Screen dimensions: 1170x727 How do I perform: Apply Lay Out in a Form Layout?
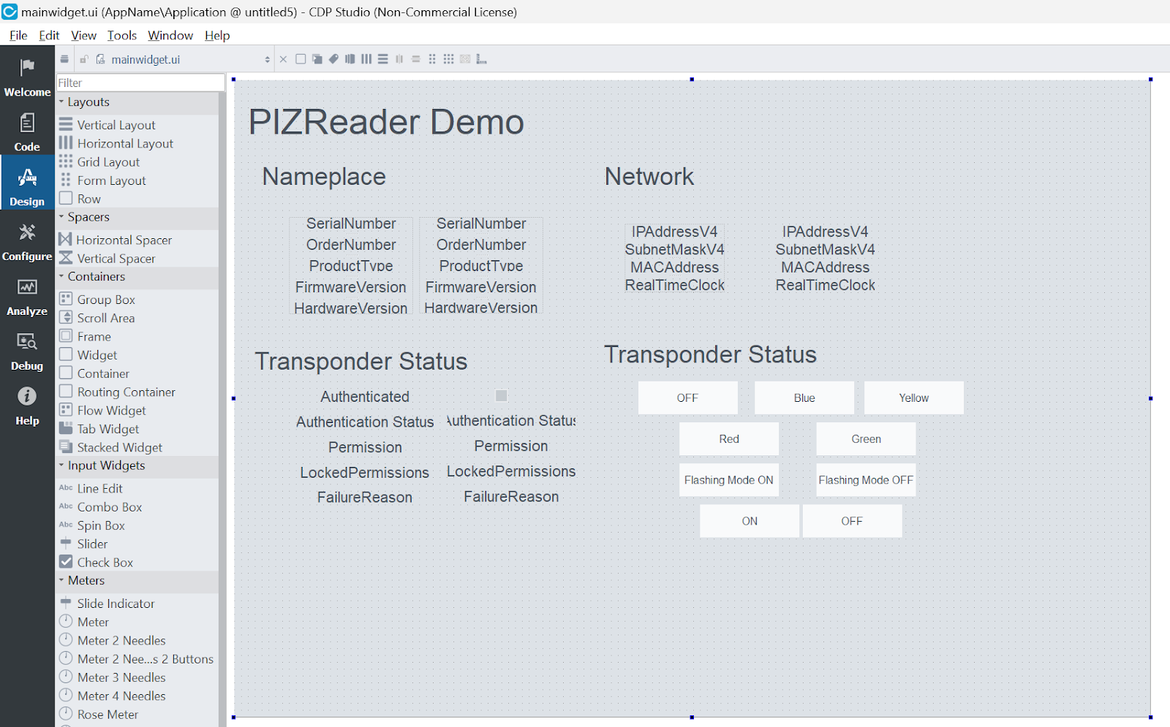tap(432, 59)
